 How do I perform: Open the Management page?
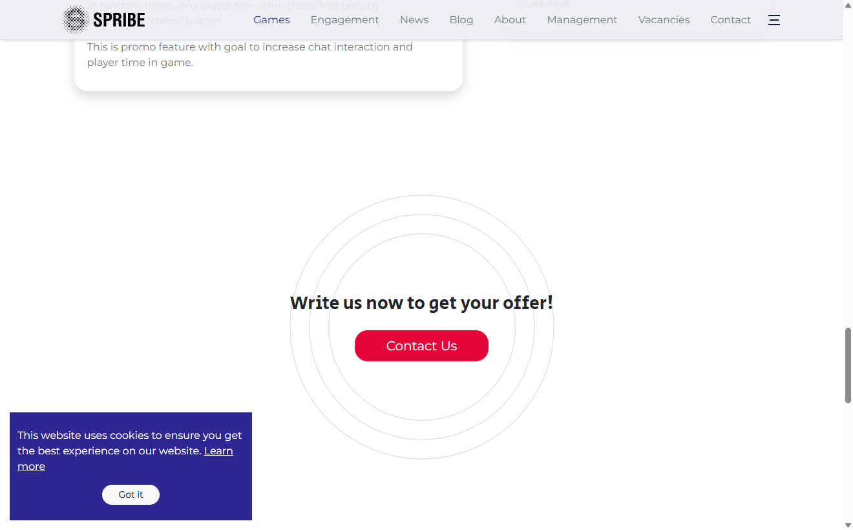[x=582, y=20]
